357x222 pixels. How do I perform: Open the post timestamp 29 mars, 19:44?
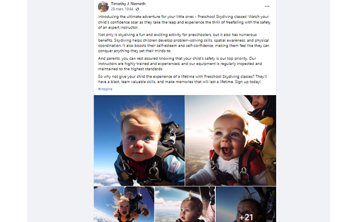[x=122, y=9]
